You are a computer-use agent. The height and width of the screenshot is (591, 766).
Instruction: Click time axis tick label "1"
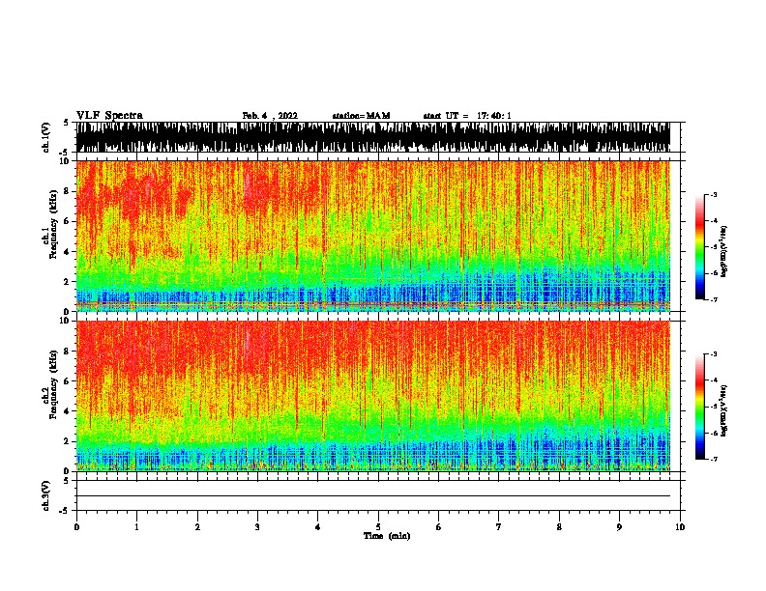click(136, 527)
